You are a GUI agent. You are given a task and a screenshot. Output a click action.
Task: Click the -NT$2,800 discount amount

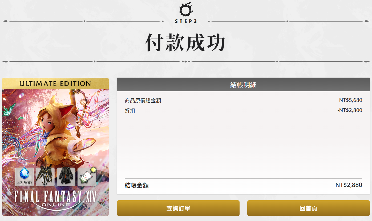tap(350, 110)
